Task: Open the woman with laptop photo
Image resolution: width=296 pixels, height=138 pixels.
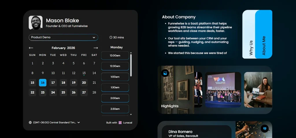Action: point(258,89)
